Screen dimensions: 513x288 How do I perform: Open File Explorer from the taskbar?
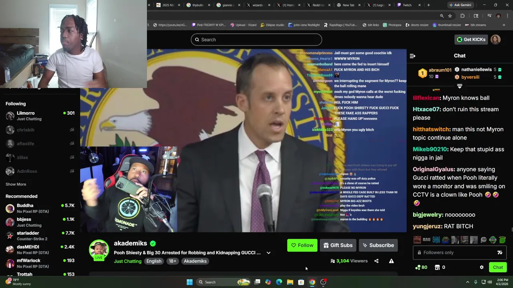[290, 282]
